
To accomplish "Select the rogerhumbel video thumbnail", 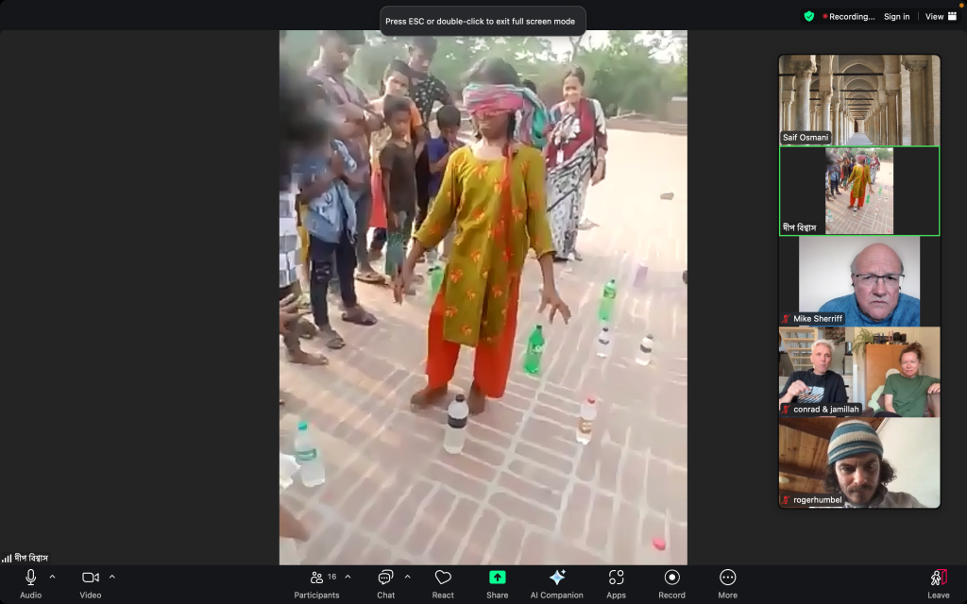I will coord(858,462).
